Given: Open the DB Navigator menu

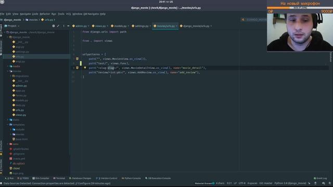Looking at the screenshot, I should pyautogui.click(x=91, y=14).
